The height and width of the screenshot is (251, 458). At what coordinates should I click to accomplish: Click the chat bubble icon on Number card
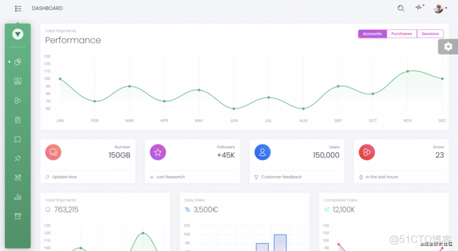click(x=53, y=152)
